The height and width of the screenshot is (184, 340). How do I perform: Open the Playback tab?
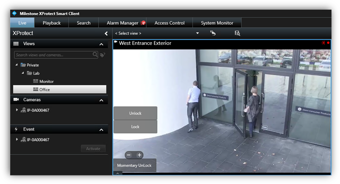coord(52,23)
